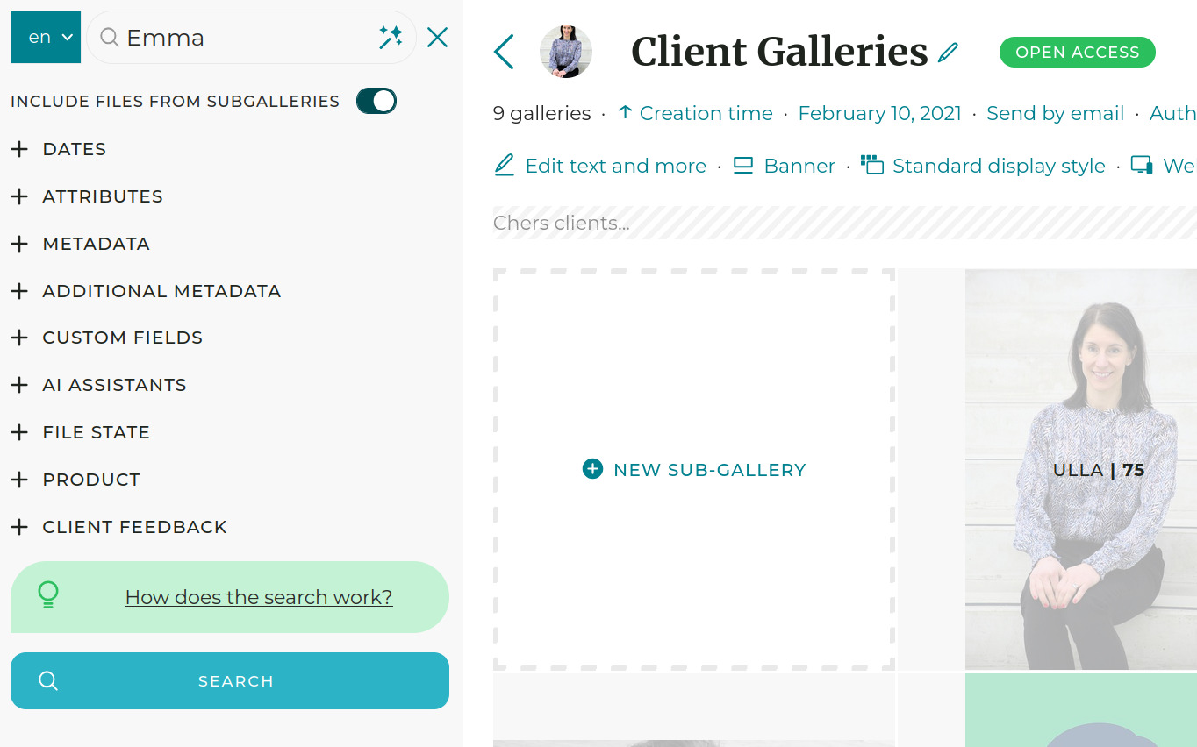The height and width of the screenshot is (747, 1197).
Task: Click the Creation time sort link
Action: pyautogui.click(x=706, y=113)
